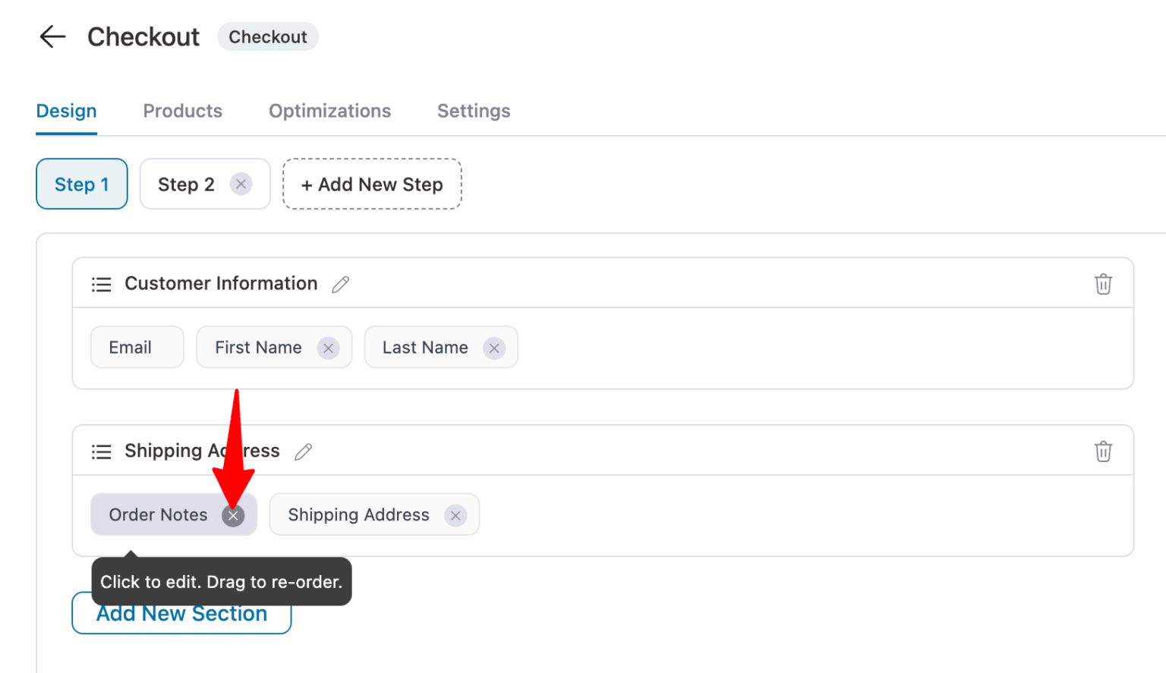Switch to the Products tab

pyautogui.click(x=182, y=111)
